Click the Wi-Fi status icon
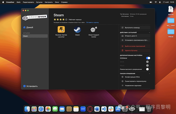Viewport: 176px width, 114px height. (156, 2)
